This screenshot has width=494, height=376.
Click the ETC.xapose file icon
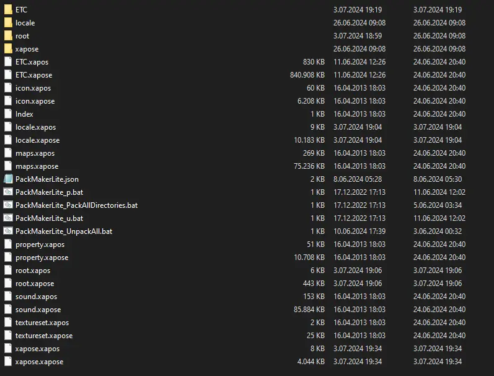(x=8, y=75)
